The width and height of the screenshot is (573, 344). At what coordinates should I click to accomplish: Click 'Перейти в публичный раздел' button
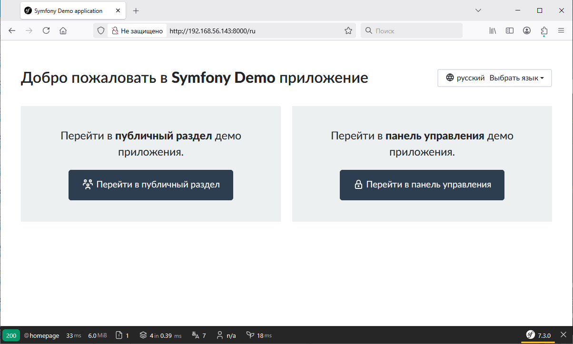151,185
